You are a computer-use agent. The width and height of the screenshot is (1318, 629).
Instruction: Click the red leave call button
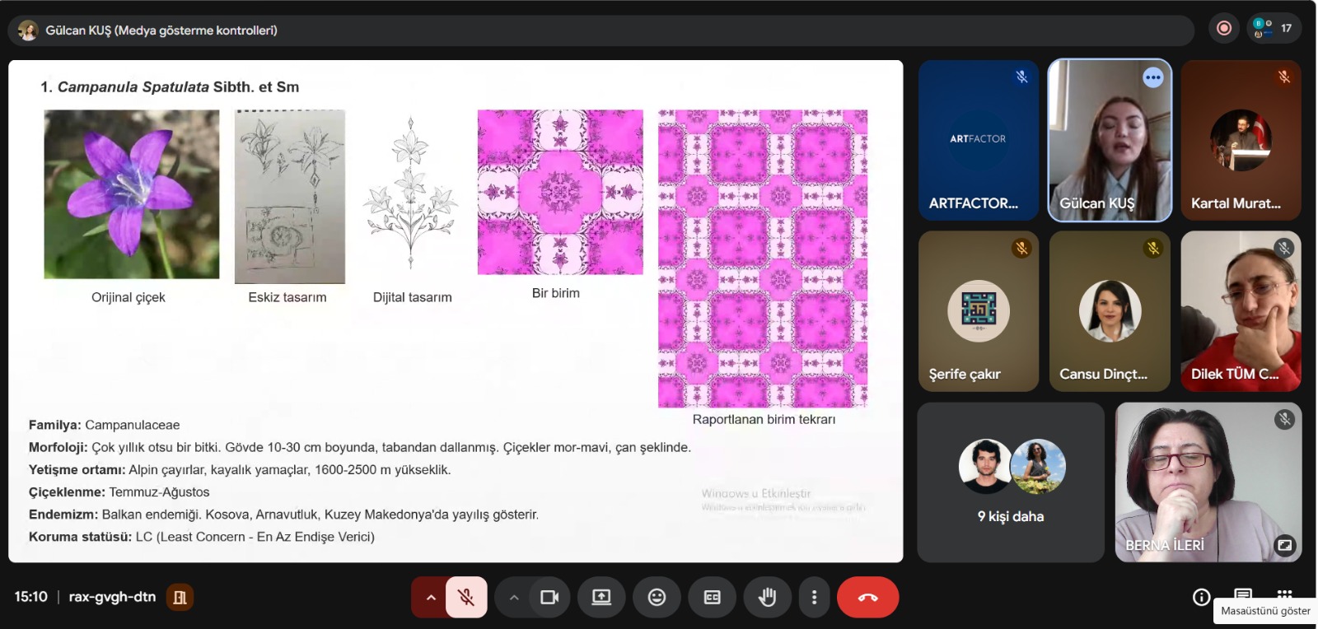point(867,597)
